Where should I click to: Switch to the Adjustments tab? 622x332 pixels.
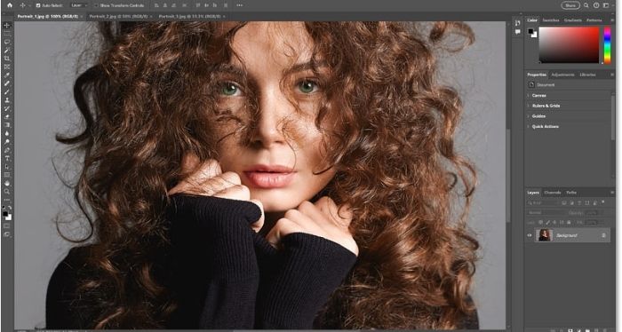tap(562, 75)
